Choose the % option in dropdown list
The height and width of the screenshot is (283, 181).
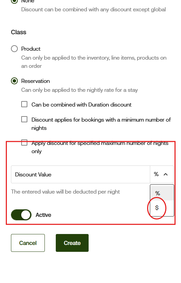[x=162, y=193]
